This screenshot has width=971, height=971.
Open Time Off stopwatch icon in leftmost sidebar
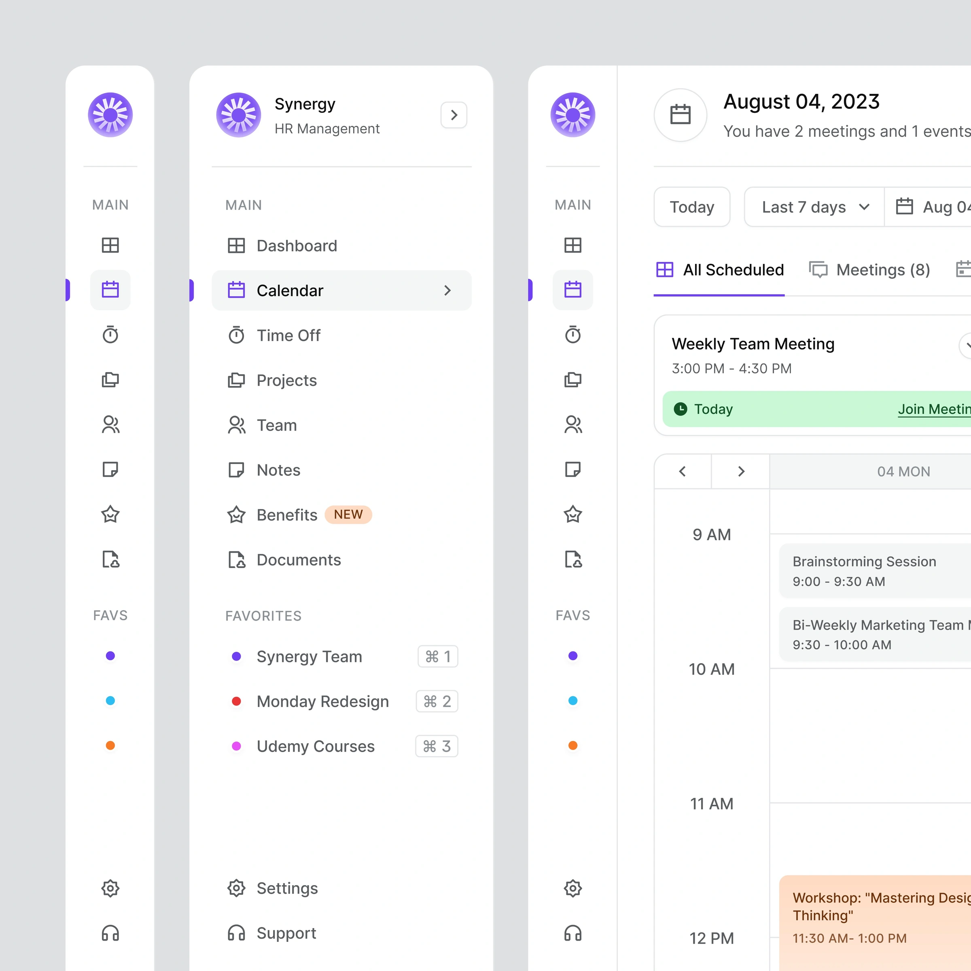110,335
